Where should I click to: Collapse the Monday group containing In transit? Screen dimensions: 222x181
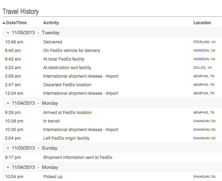[x=8, y=103]
